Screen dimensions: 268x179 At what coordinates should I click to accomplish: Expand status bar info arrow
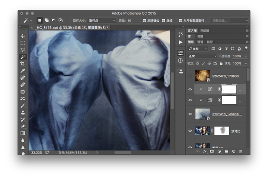pyautogui.click(x=97, y=153)
